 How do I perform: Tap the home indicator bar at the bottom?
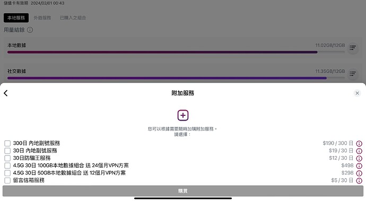[183, 198]
